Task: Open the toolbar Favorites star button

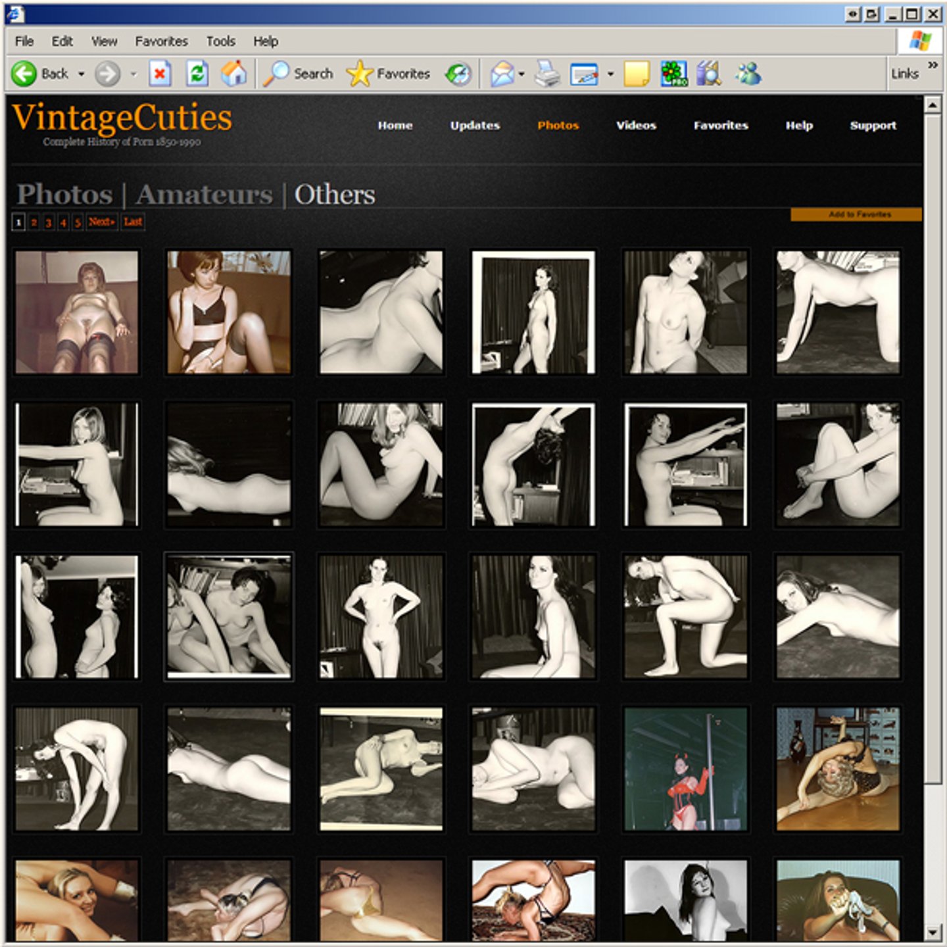Action: pos(388,74)
